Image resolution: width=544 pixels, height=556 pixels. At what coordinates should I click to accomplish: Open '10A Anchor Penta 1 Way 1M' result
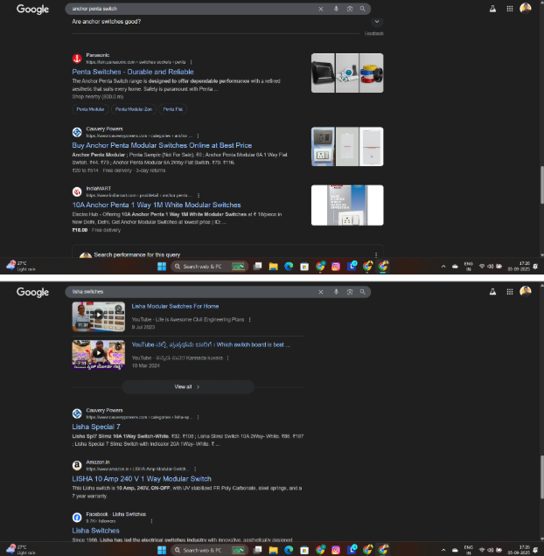click(157, 205)
